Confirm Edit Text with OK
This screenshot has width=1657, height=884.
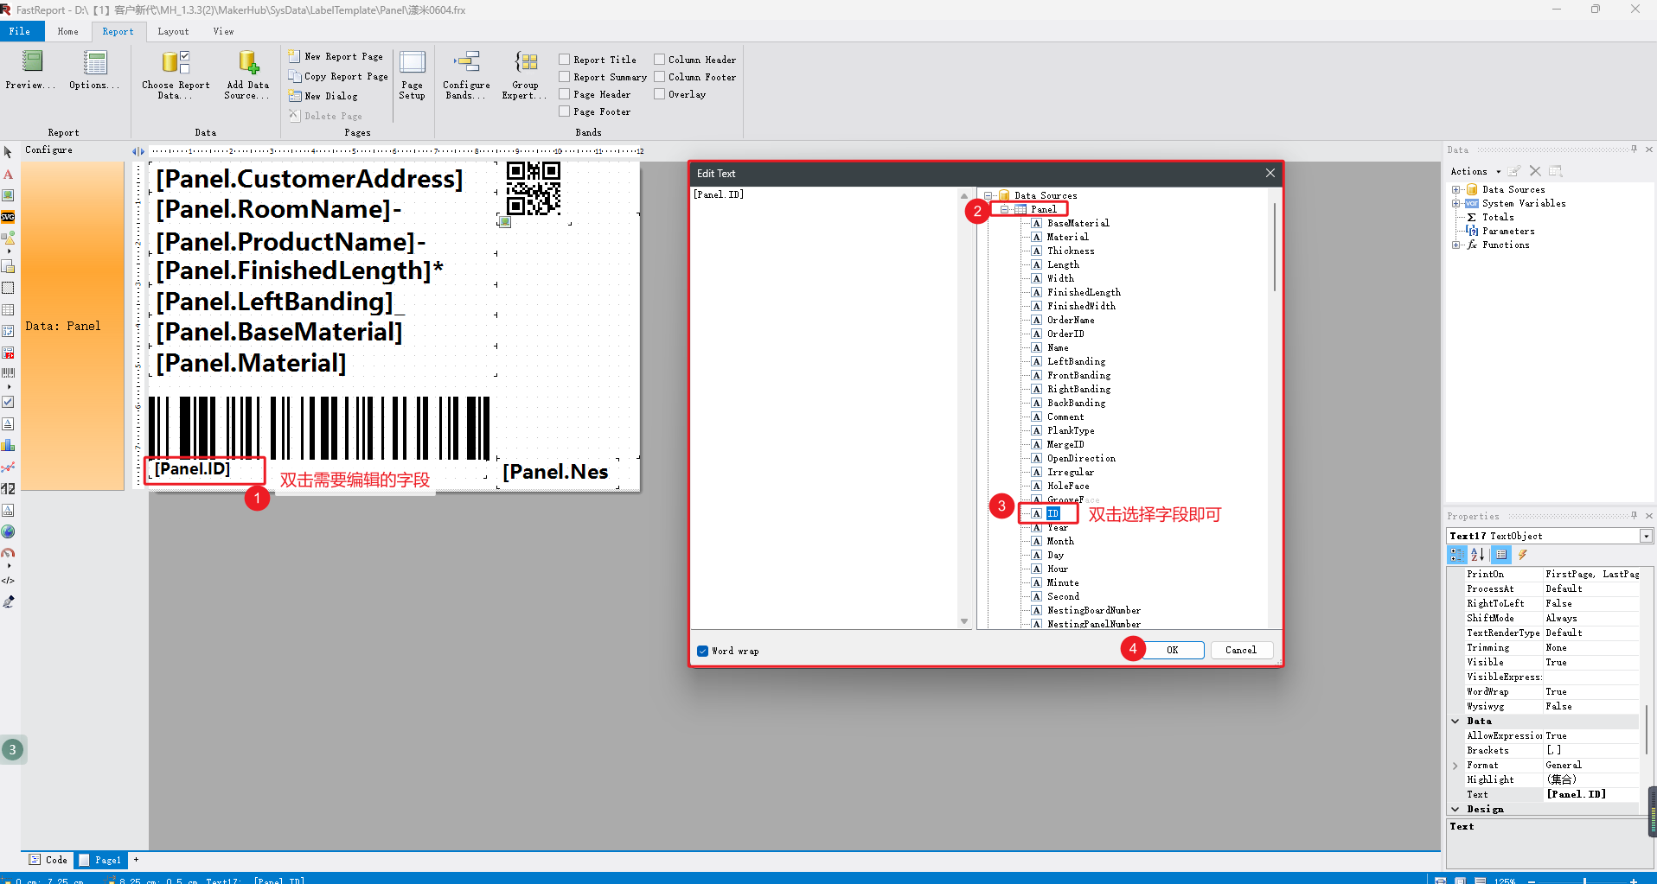1173,651
